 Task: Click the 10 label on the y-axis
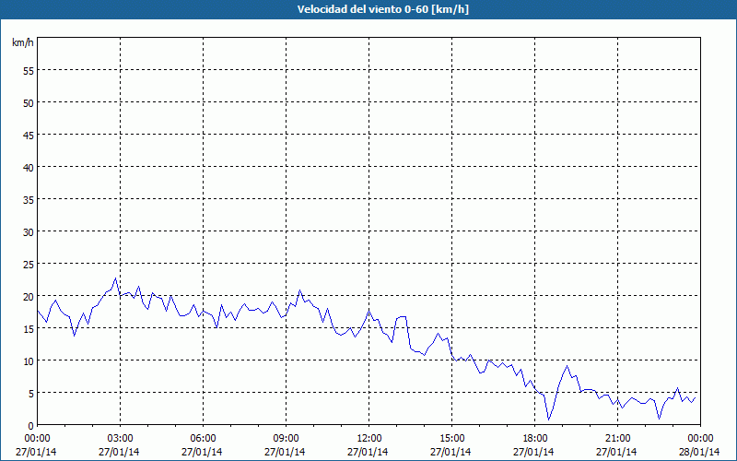[28, 361]
